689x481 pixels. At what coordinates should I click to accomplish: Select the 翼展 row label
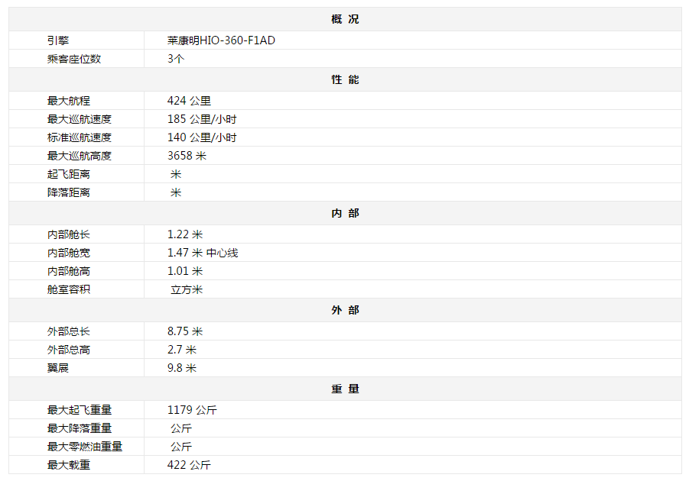[x=58, y=368]
